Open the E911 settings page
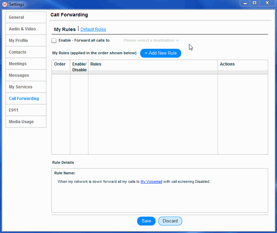 [x=26, y=110]
